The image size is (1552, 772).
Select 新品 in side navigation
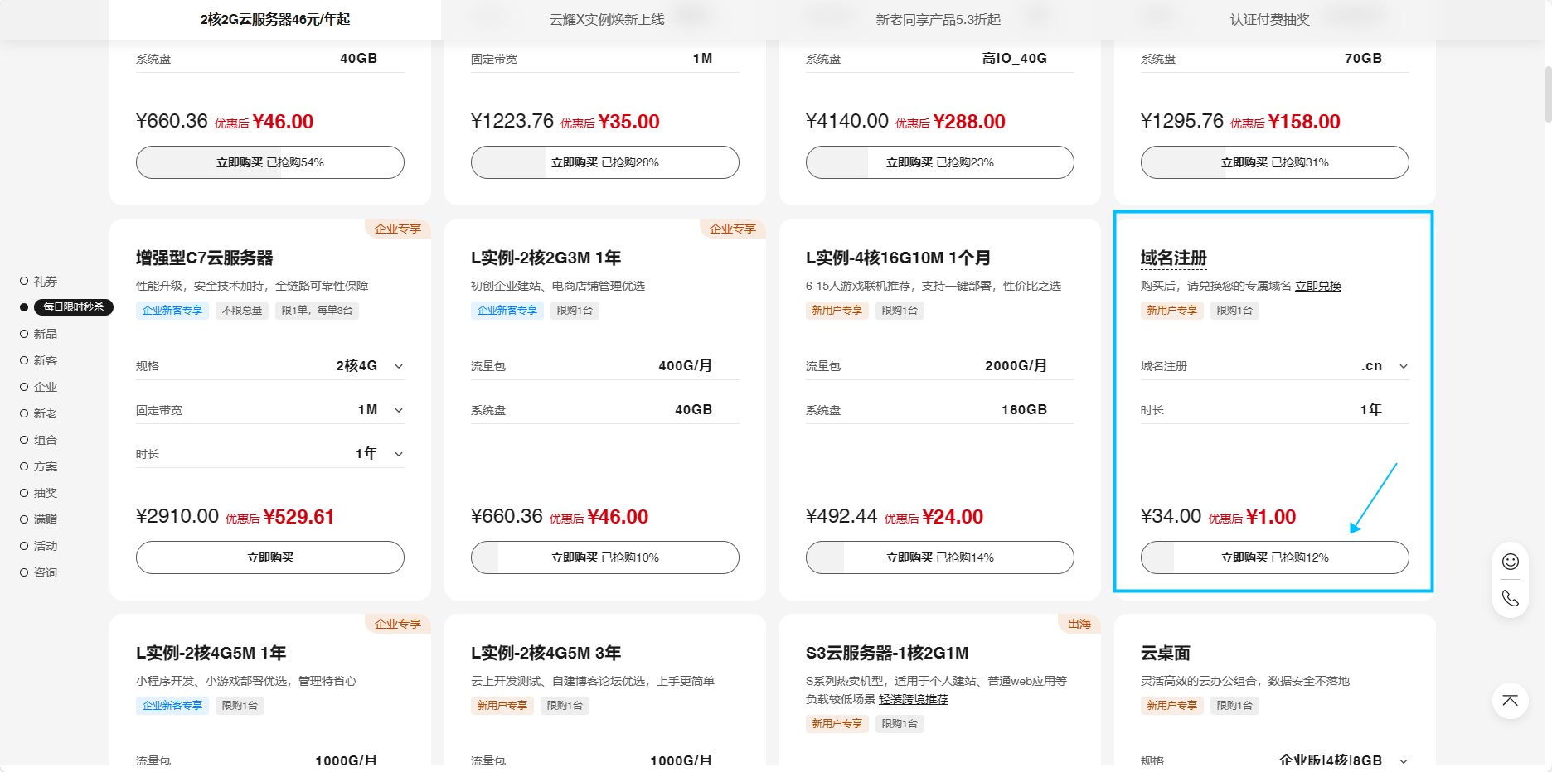pyautogui.click(x=39, y=334)
